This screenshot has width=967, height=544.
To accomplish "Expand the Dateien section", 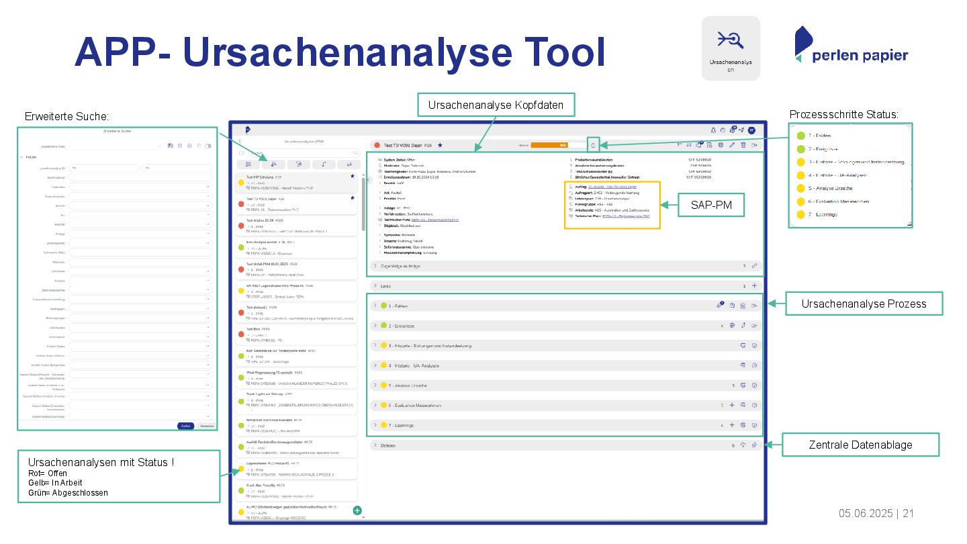I will (x=375, y=445).
